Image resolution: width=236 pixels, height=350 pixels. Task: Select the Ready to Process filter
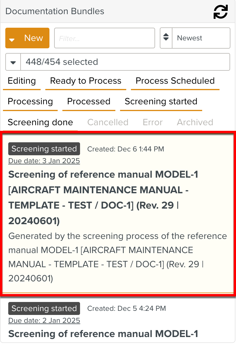(86, 81)
